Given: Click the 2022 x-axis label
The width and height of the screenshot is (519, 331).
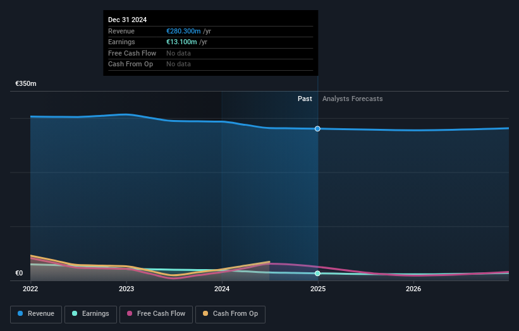Looking at the screenshot, I should point(30,289).
